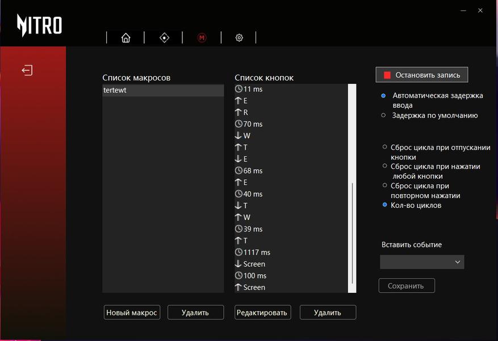Select the 1117 ms delay row
Viewport: 498px width, 341px height.
click(x=291, y=252)
